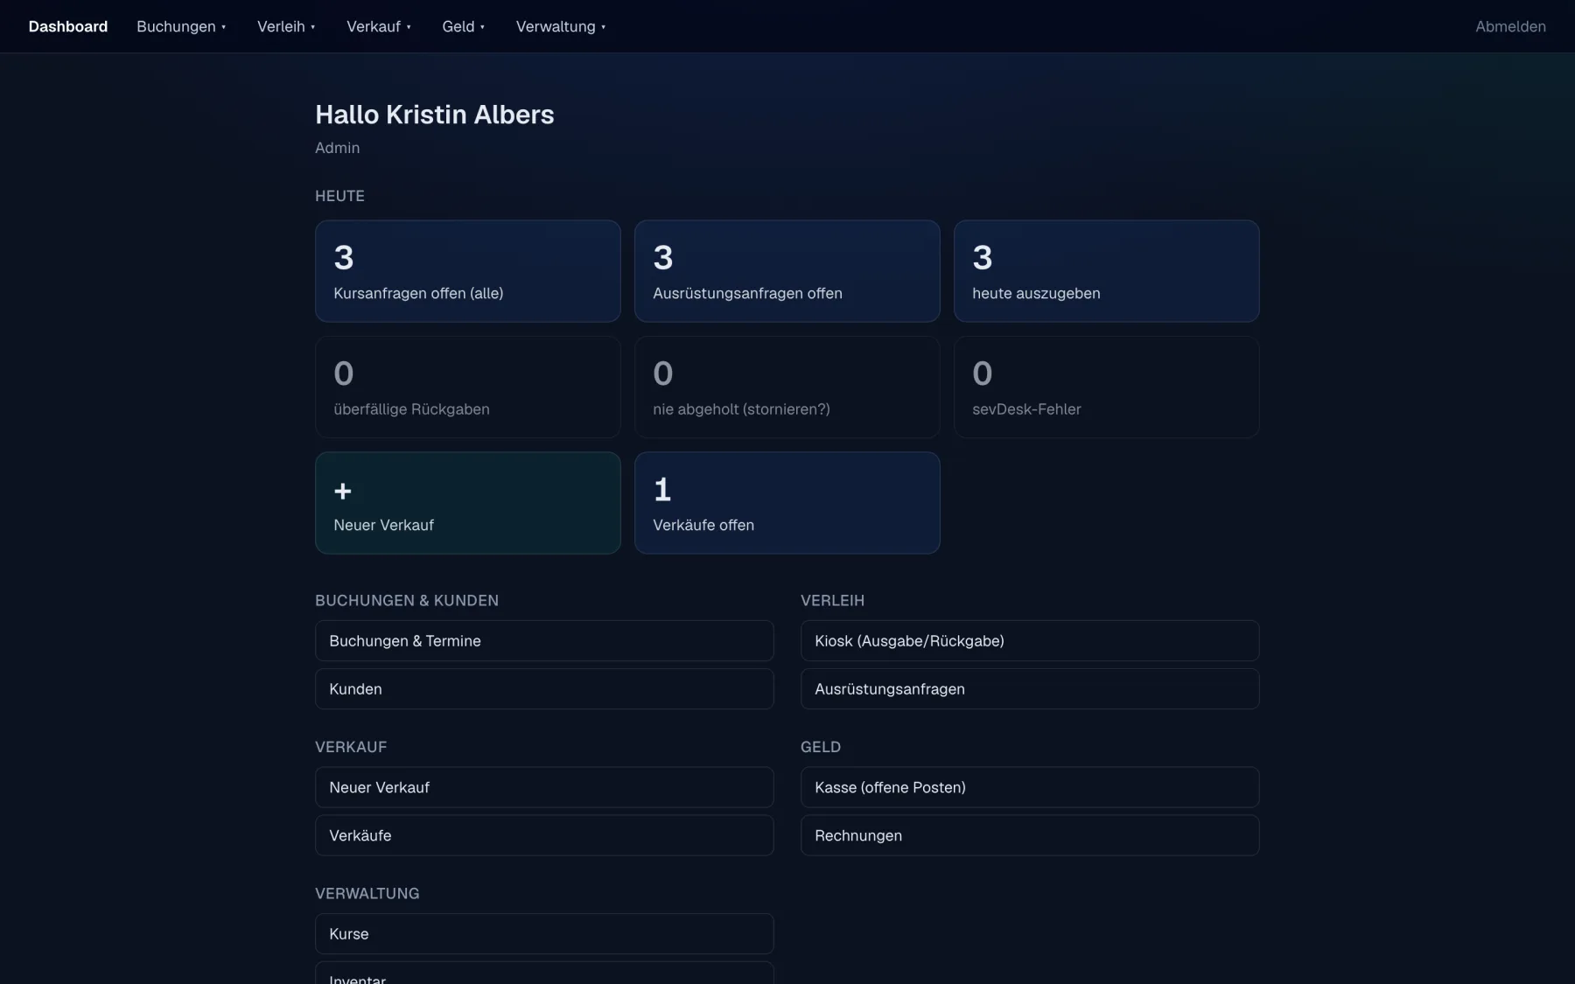
Task: Open the Buchungen & Termine link
Action: [x=544, y=641]
